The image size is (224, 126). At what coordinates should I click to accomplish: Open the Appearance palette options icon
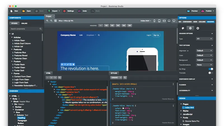(183, 28)
